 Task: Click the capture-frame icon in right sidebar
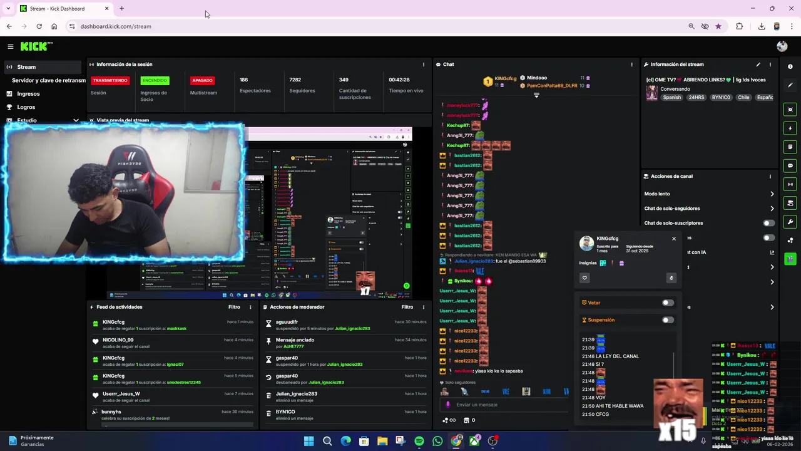790,110
